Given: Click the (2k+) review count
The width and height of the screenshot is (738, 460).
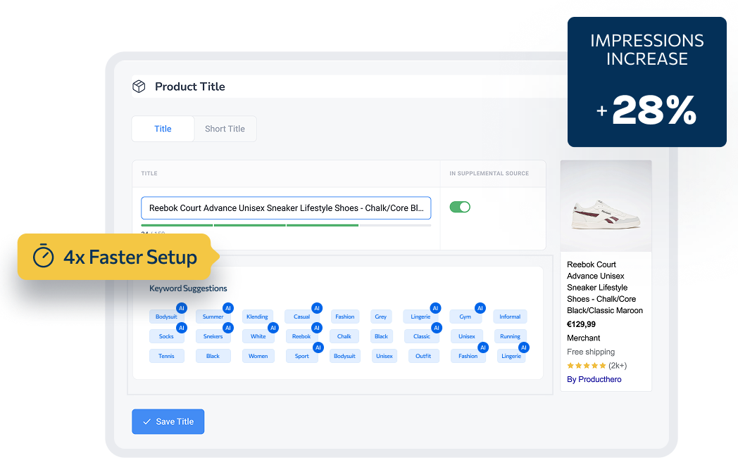Looking at the screenshot, I should pyautogui.click(x=618, y=366).
